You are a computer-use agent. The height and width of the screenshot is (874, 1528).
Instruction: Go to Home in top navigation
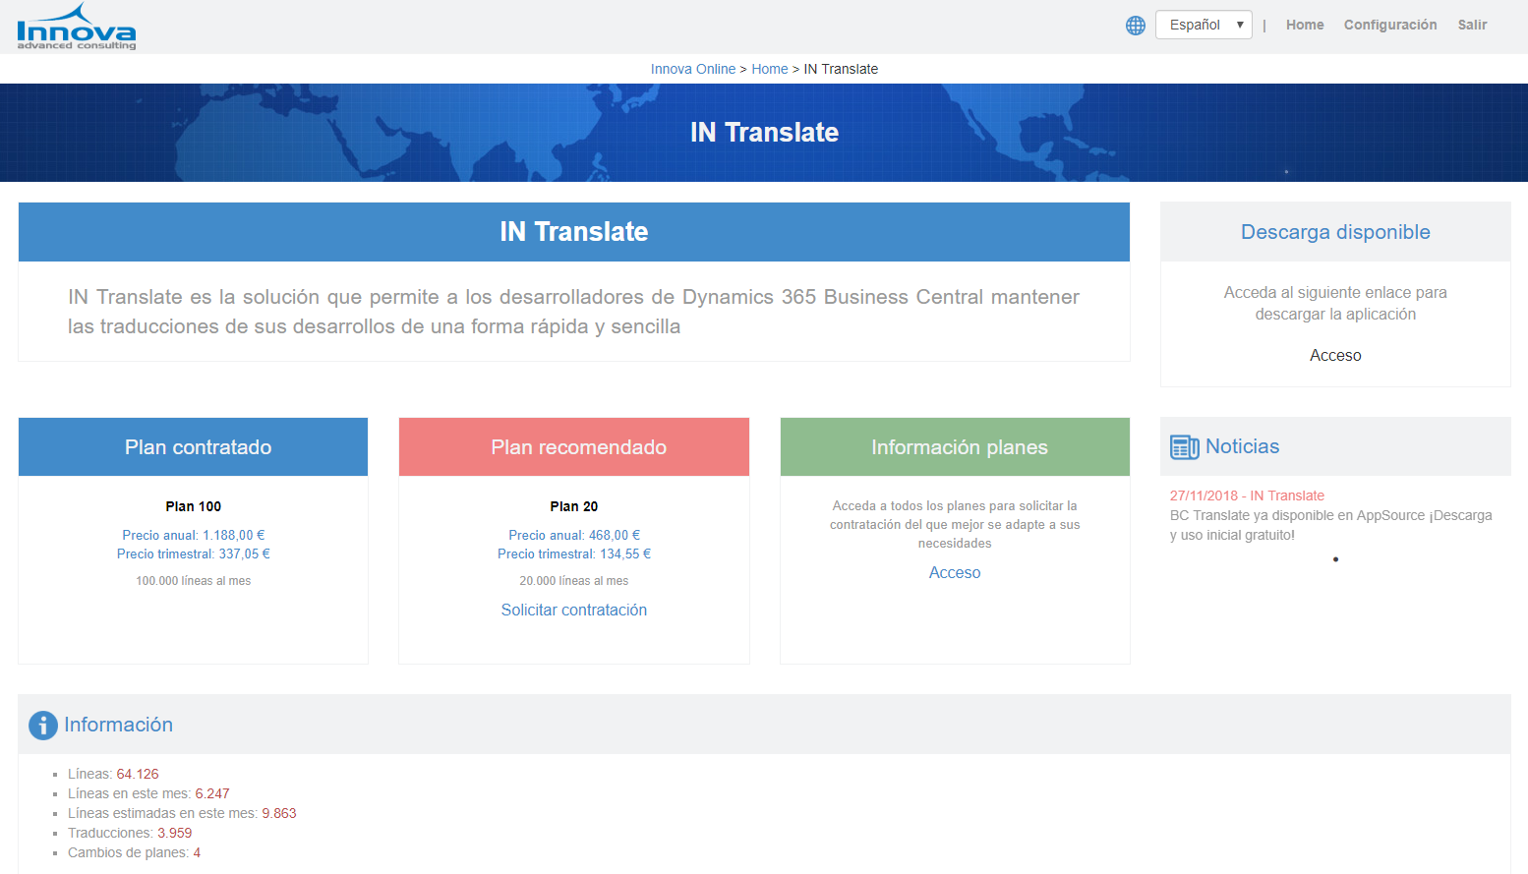(1305, 25)
